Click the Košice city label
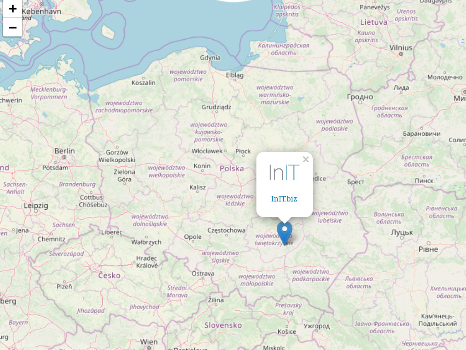Screen dimensions: 466x350 click(287, 332)
